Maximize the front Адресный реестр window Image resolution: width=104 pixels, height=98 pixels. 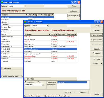pyautogui.click(x=99, y=22)
